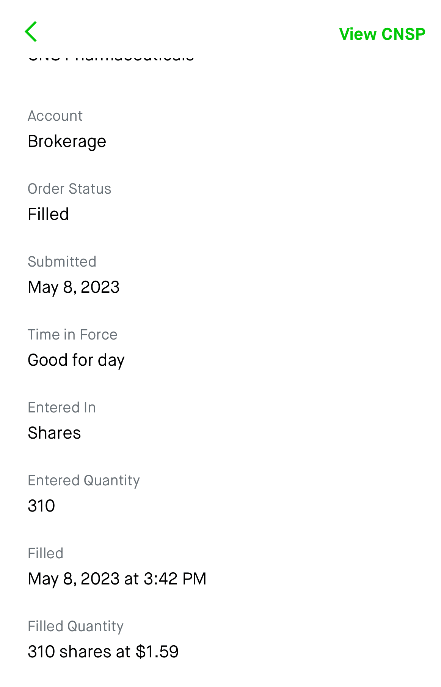441x687 pixels.
Task: Click the Filled timestamp label
Action: (x=46, y=553)
